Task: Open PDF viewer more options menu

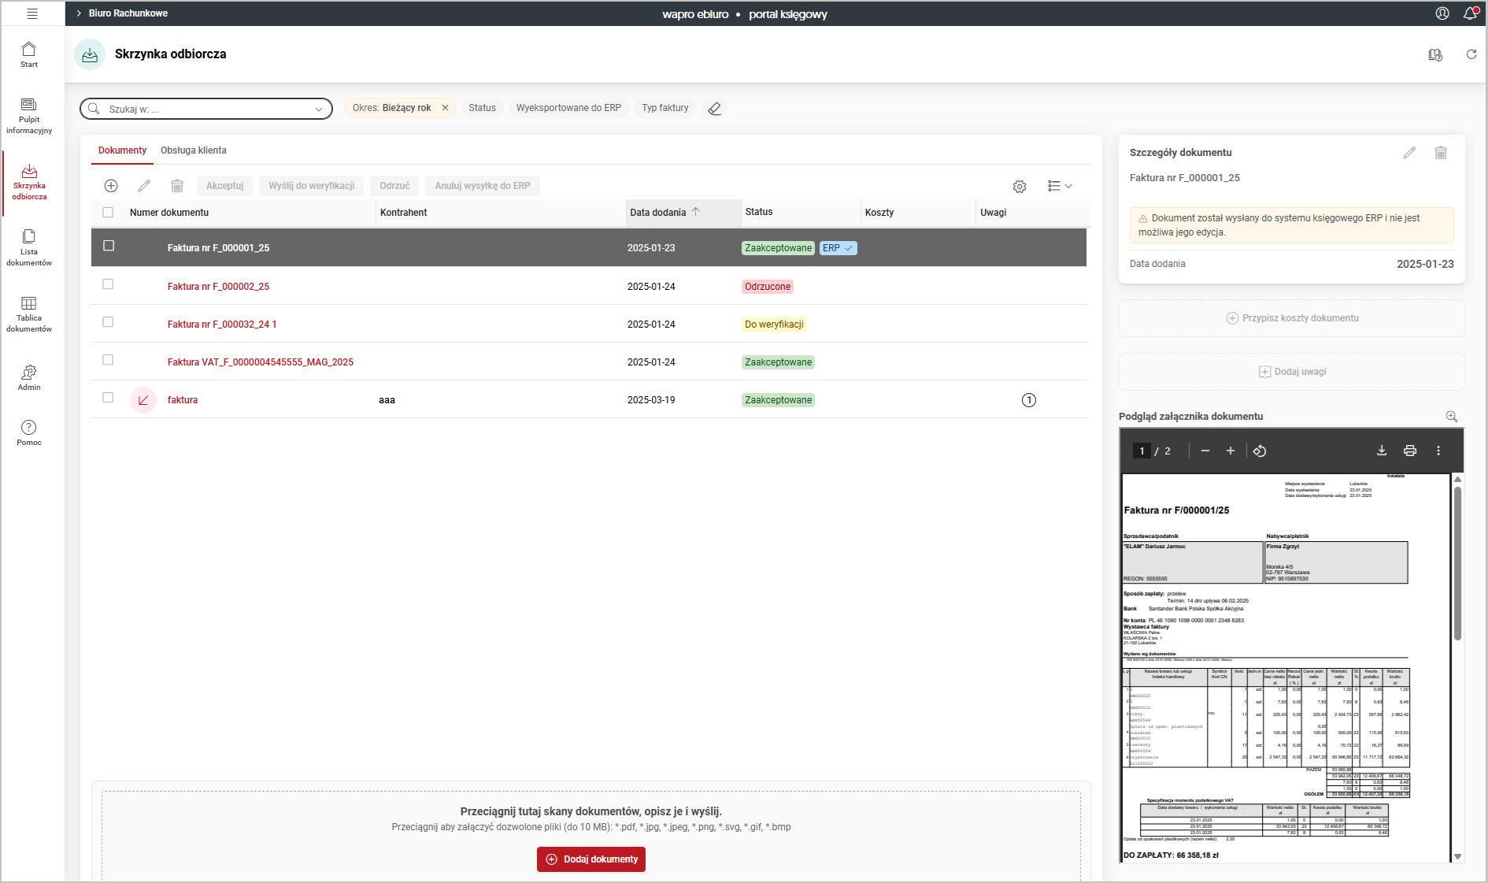Action: click(x=1438, y=451)
